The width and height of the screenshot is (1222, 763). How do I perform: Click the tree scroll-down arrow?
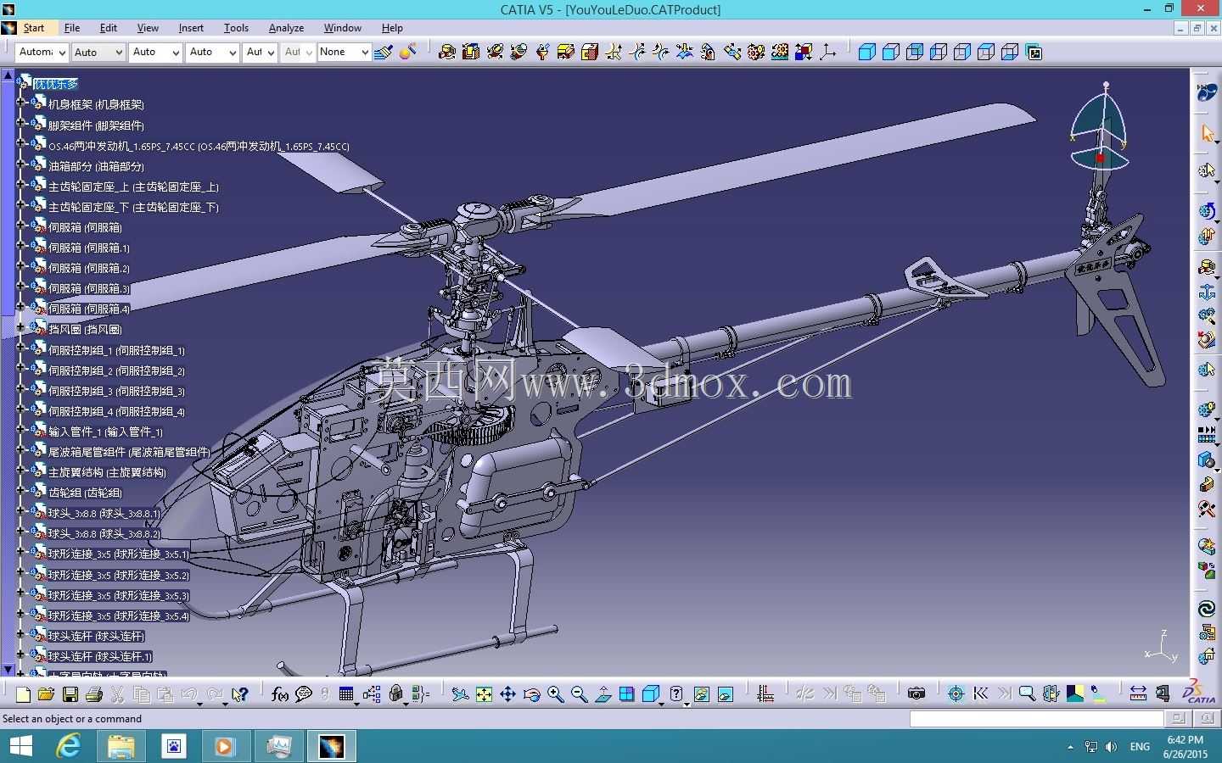pyautogui.click(x=8, y=670)
